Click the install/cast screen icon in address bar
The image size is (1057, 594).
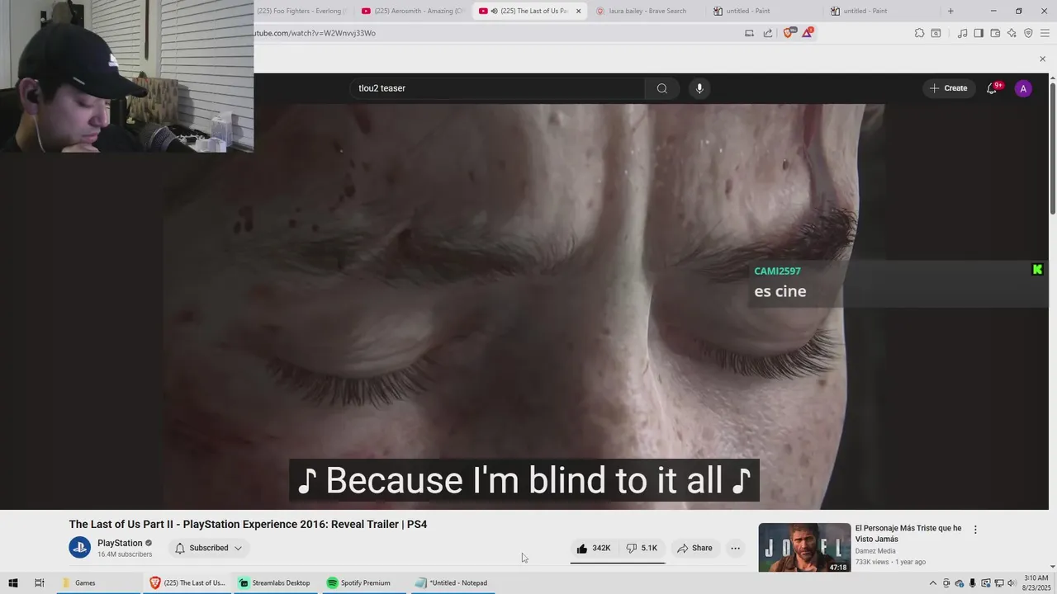[x=749, y=33]
